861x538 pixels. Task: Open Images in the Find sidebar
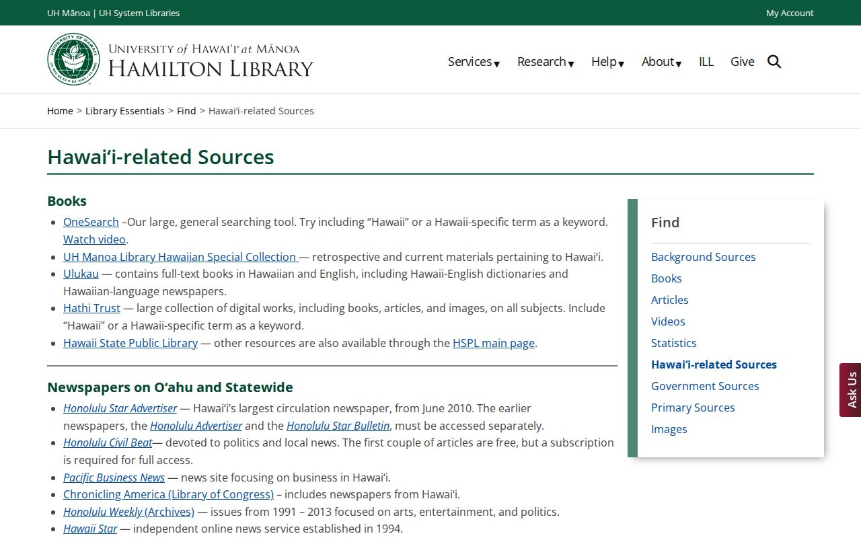point(669,429)
